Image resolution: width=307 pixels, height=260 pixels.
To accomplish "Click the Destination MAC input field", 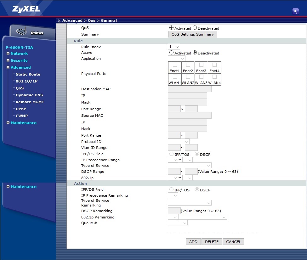I will tap(190, 89).
